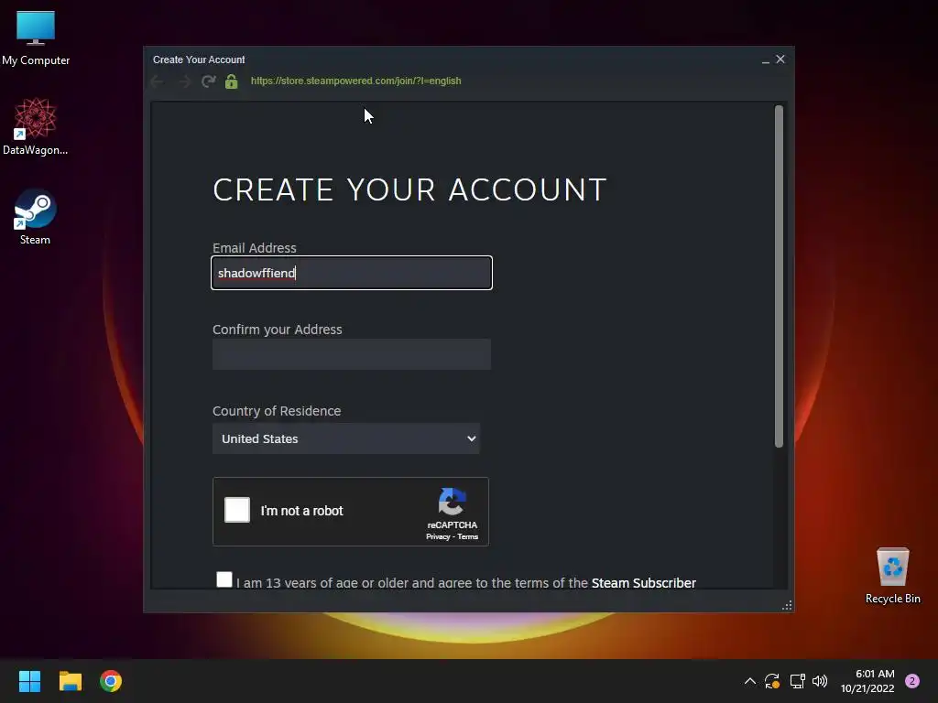Open the notification count badge
This screenshot has width=938, height=703.
click(x=912, y=681)
